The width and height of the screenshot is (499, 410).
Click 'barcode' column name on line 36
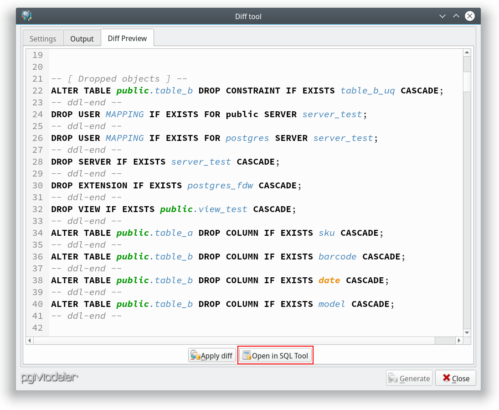coord(338,257)
